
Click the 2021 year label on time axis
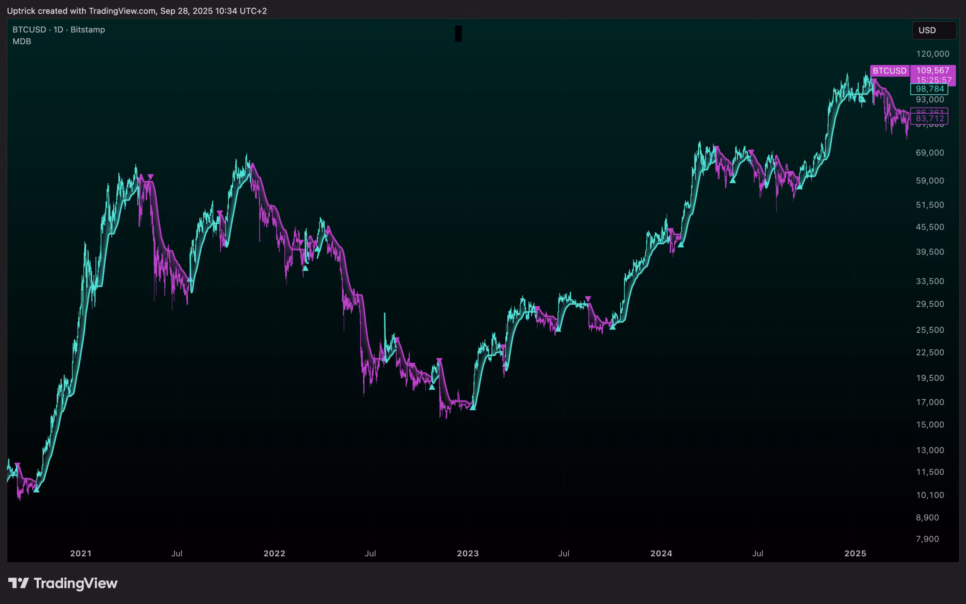click(81, 553)
